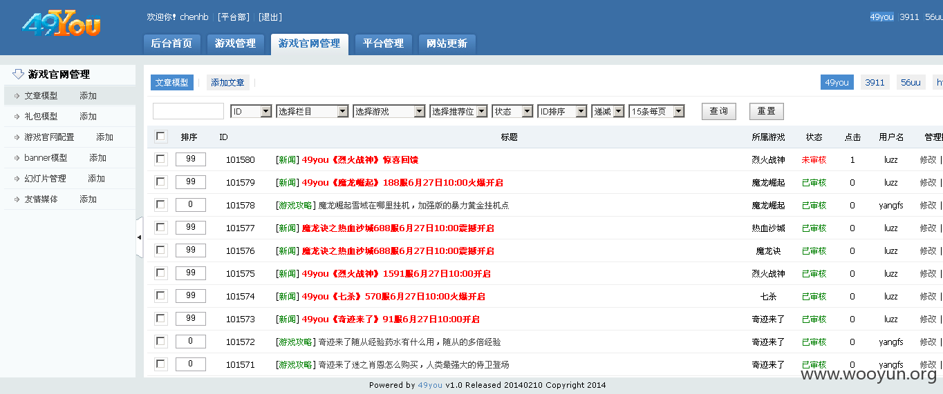
Task: Click 添加 next to 礼包模型
Action: pyautogui.click(x=88, y=117)
